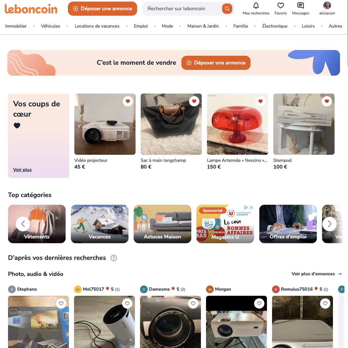The width and height of the screenshot is (348, 348).
Task: Unfavorite the Vidéo projecteur listing
Action: click(x=128, y=101)
